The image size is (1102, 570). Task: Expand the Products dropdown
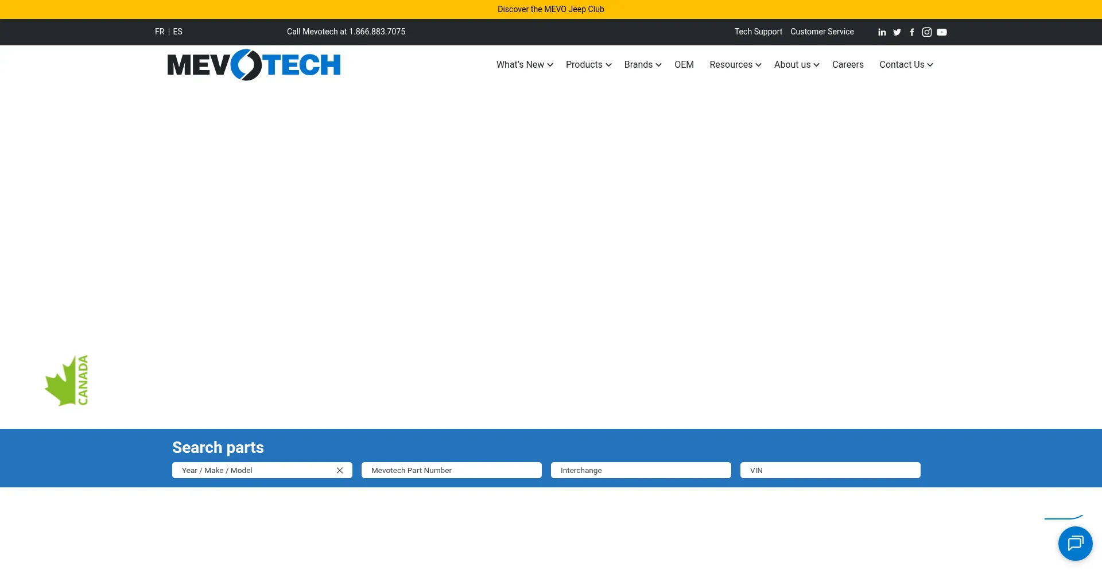[x=588, y=65]
